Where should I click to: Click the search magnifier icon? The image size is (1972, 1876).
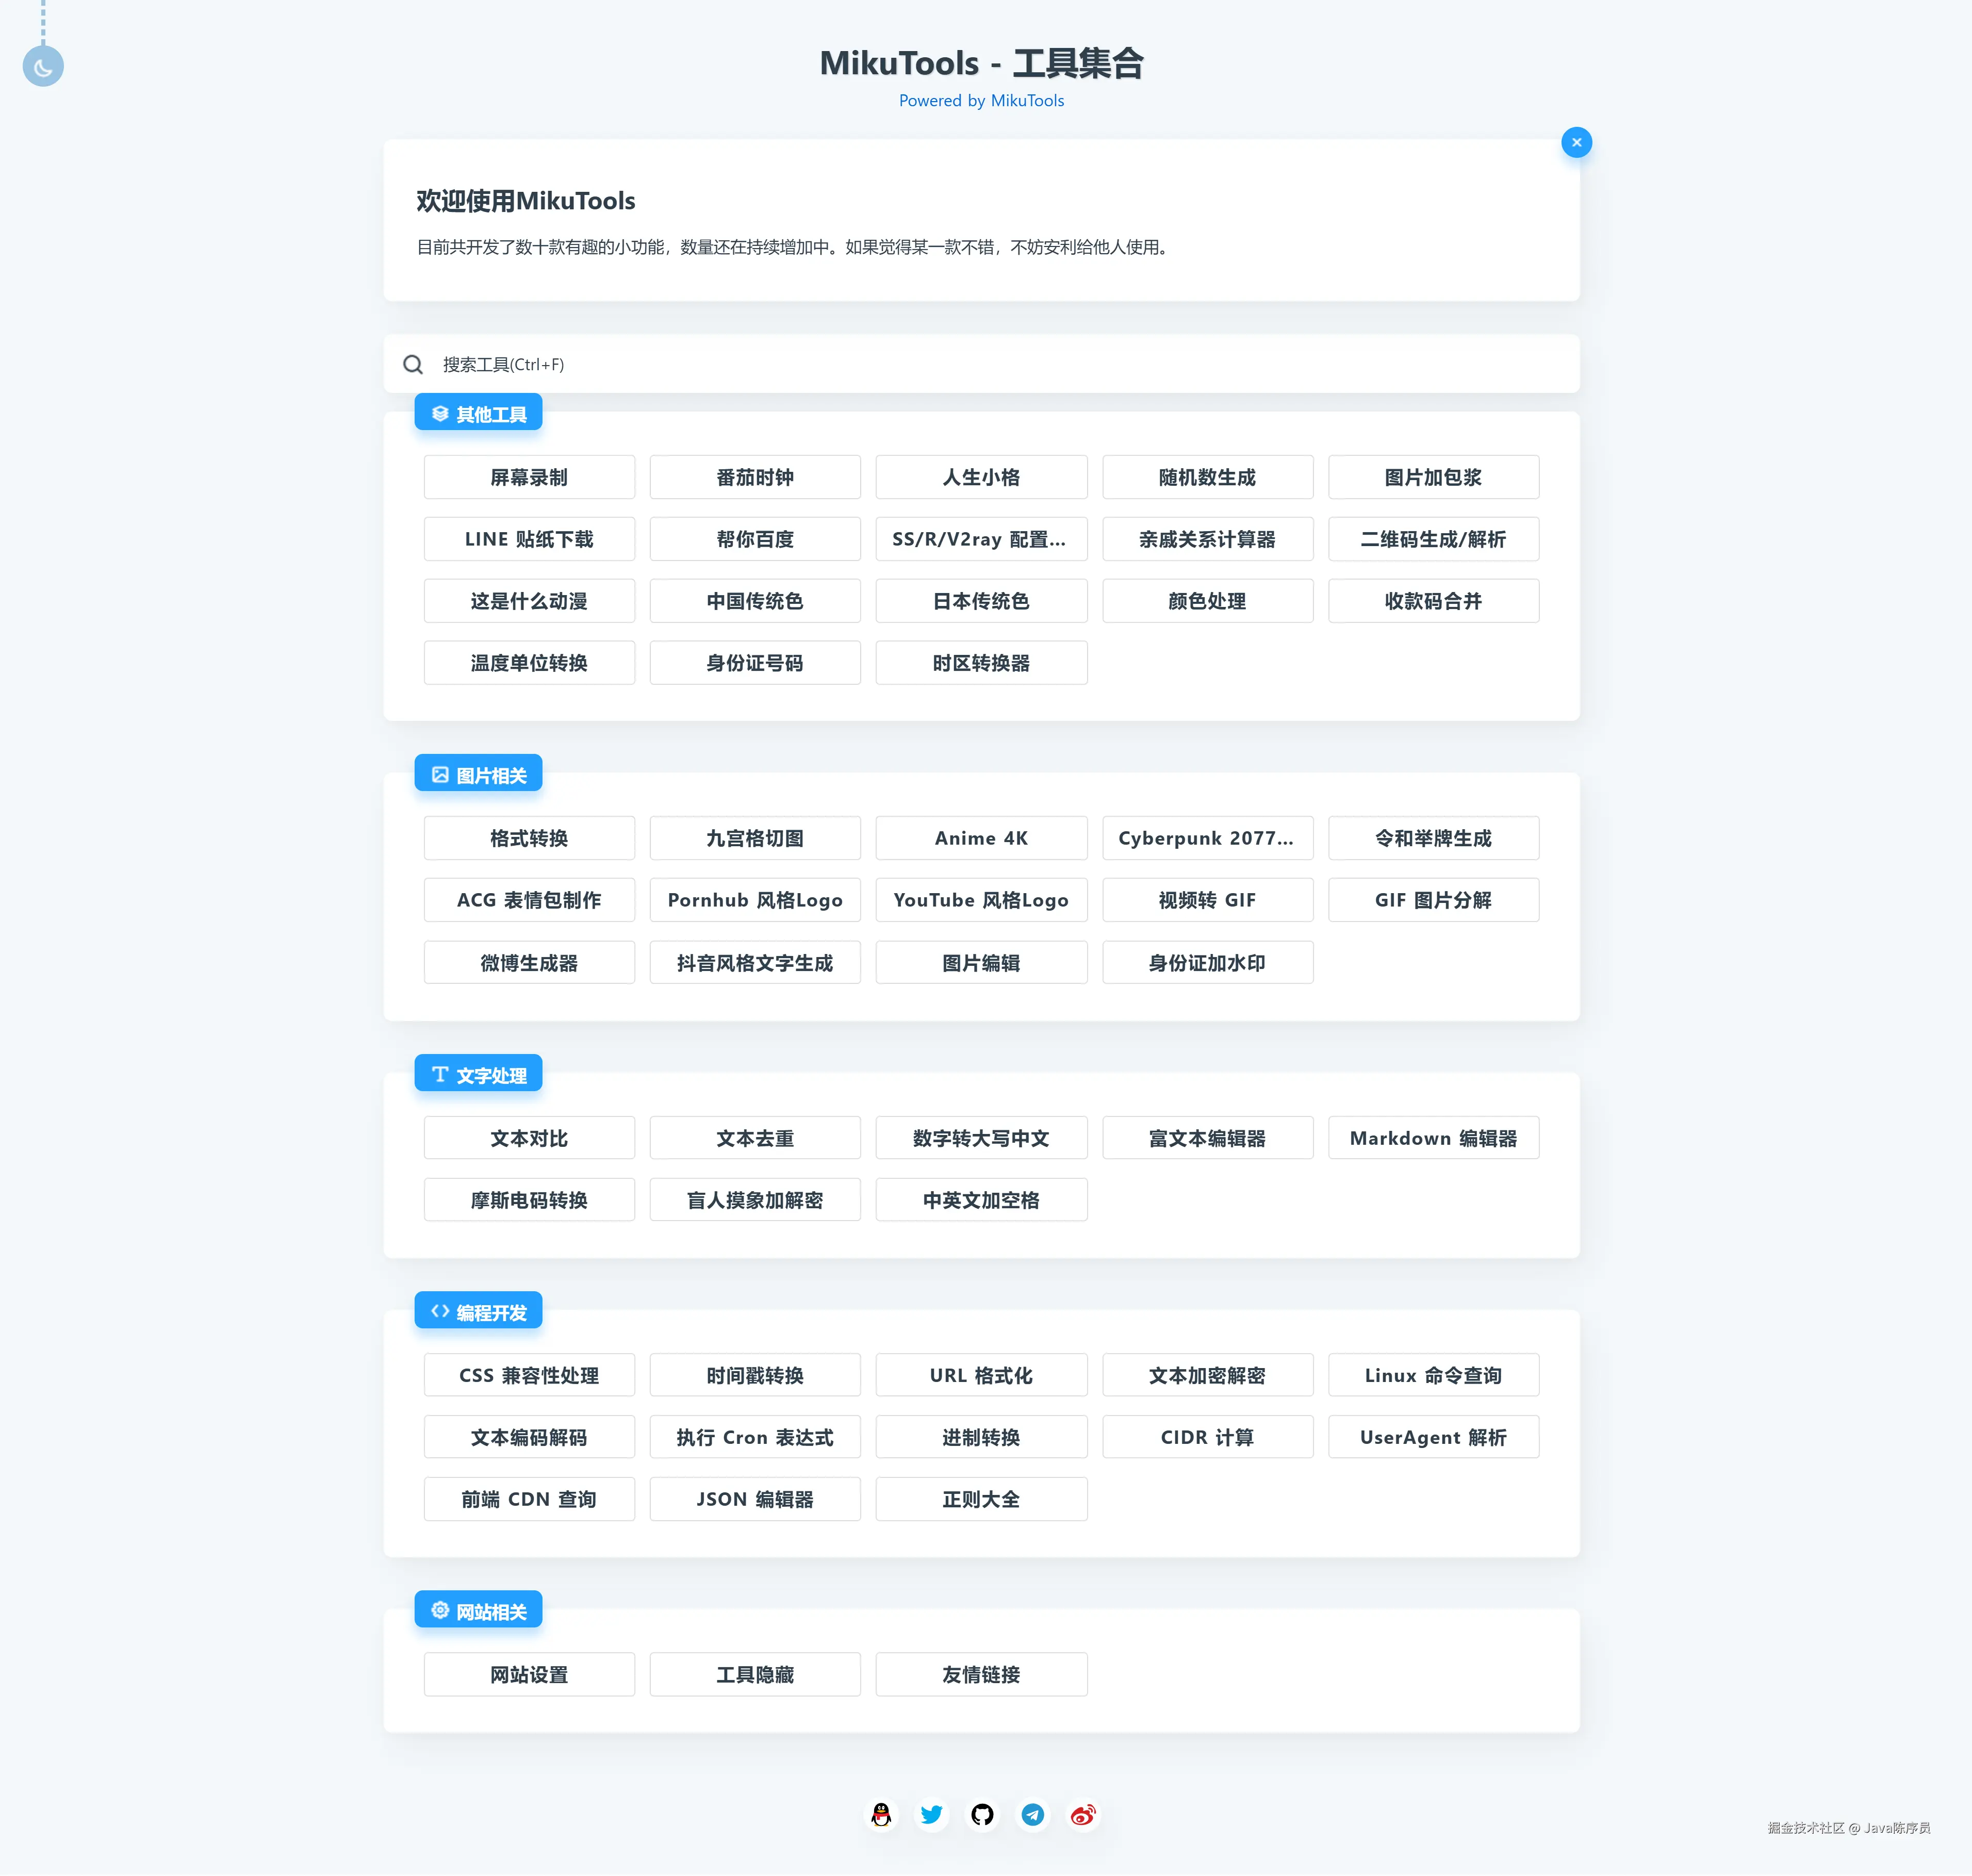(413, 365)
